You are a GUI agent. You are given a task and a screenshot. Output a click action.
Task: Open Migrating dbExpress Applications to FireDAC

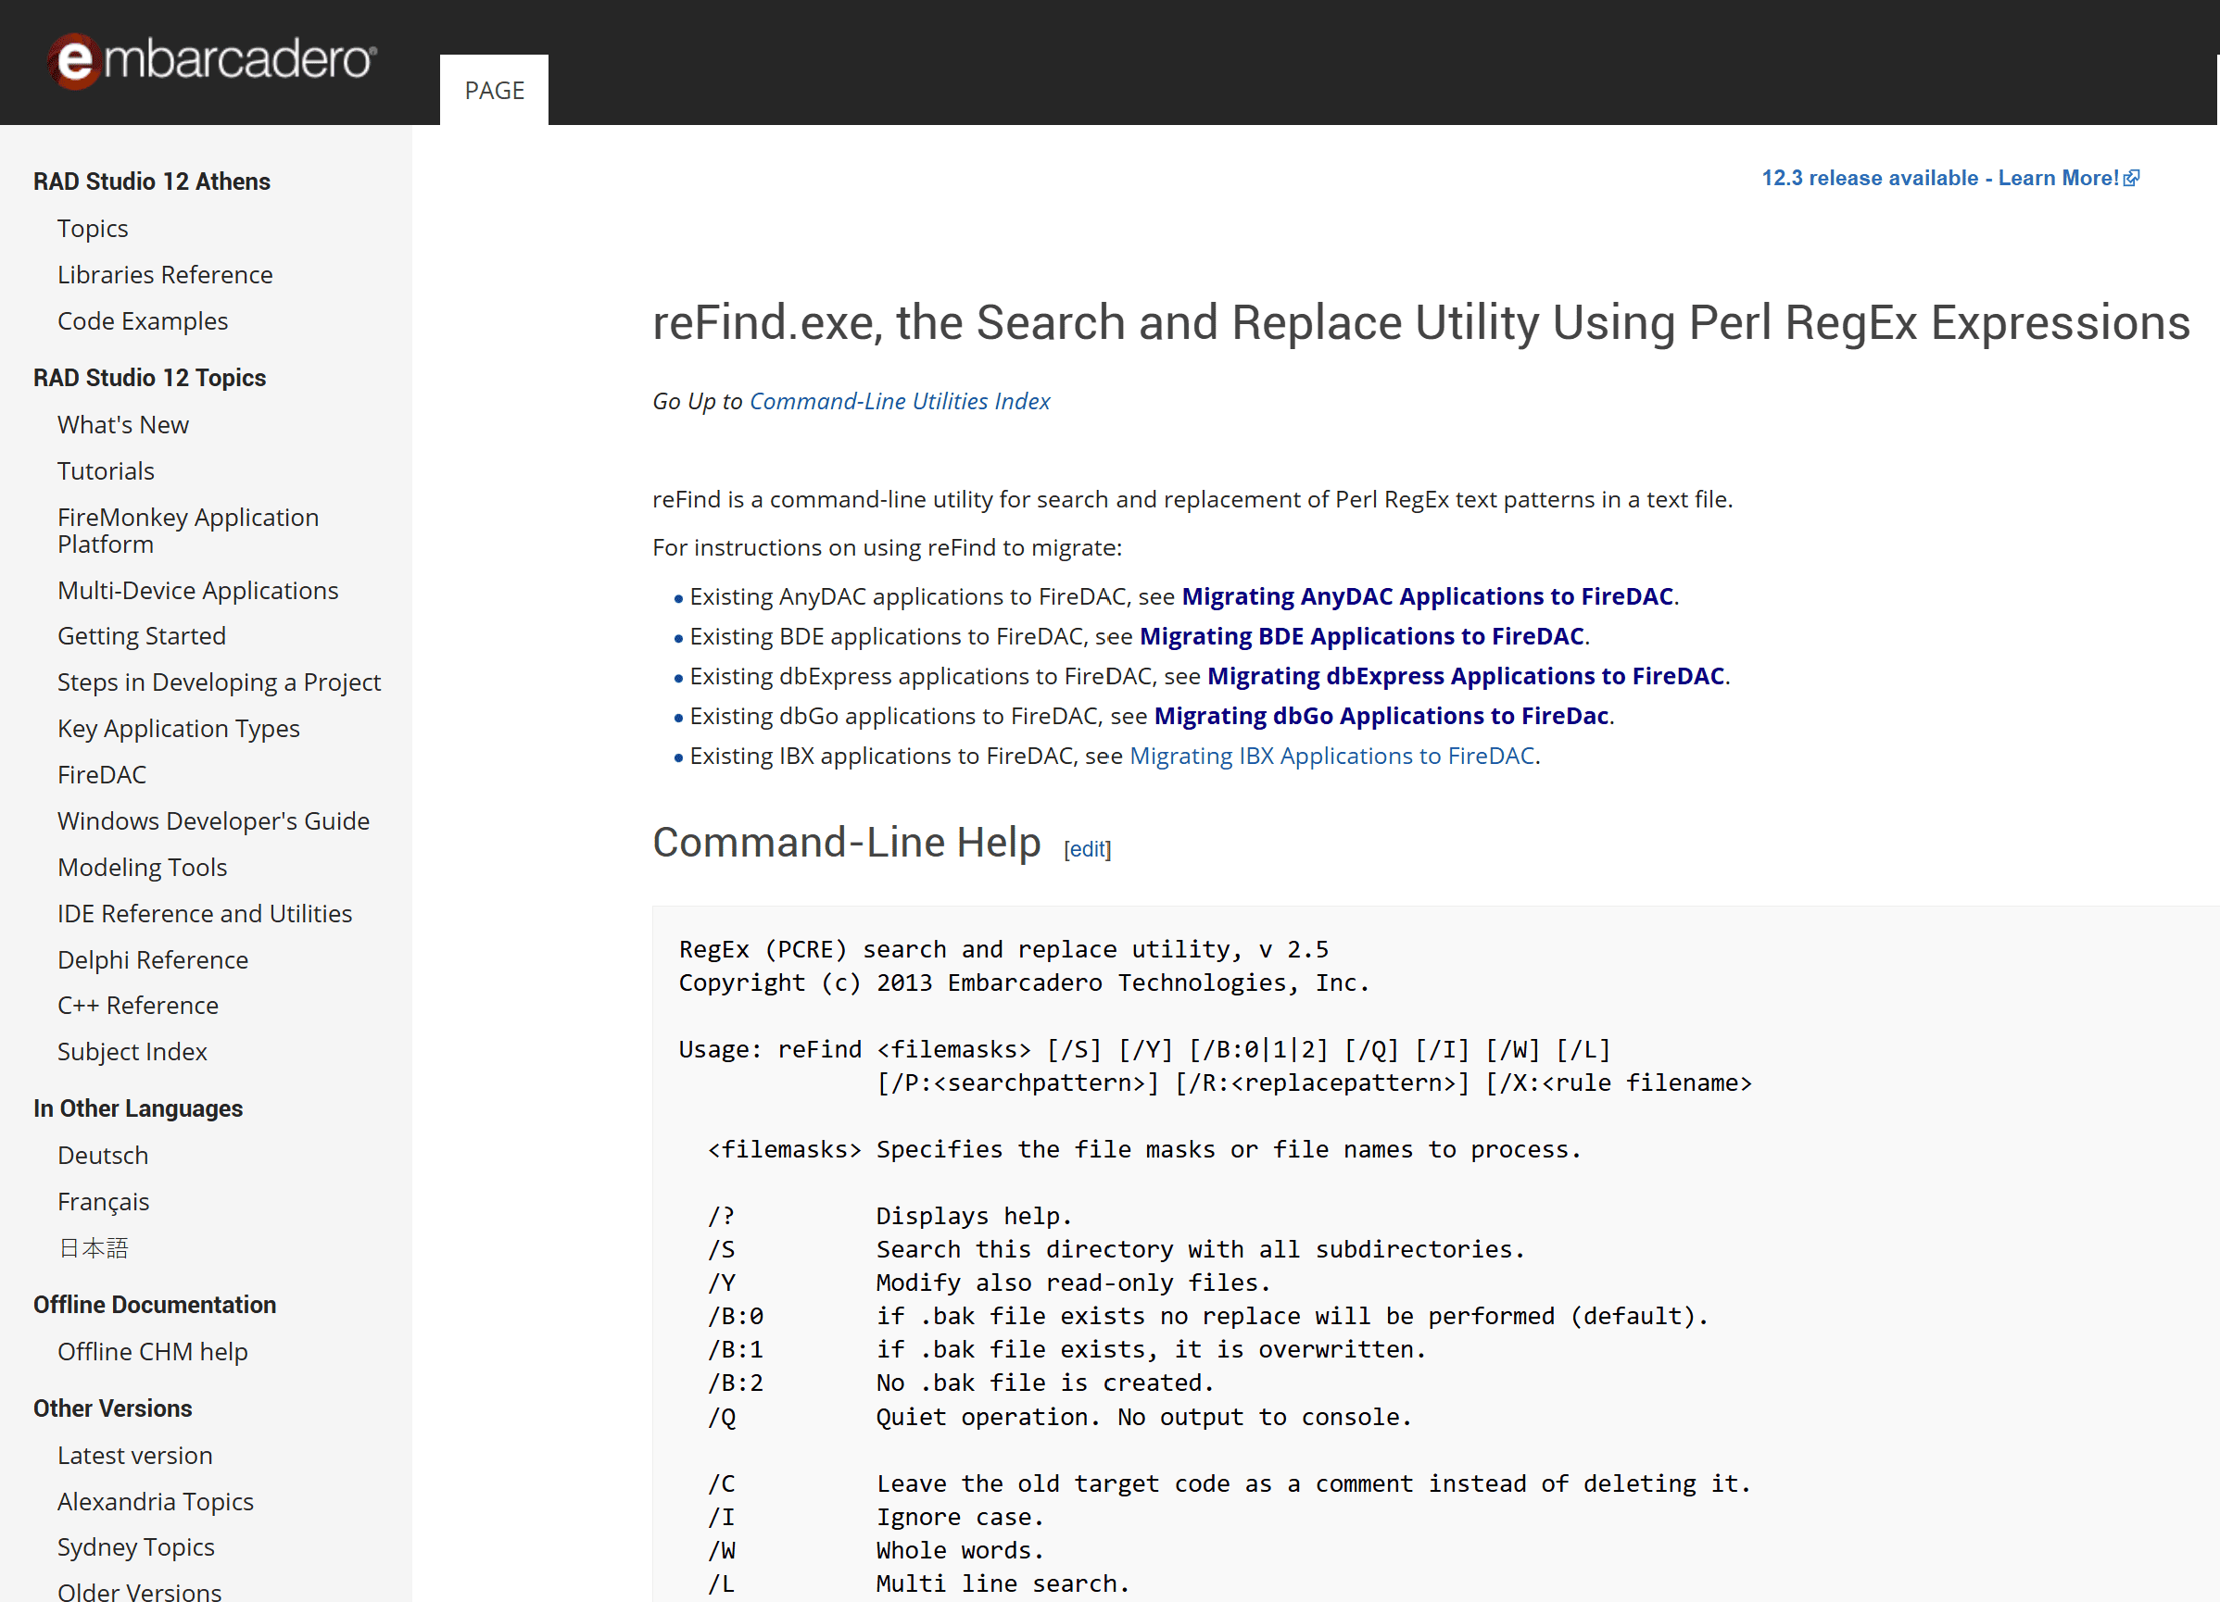[x=1465, y=676]
